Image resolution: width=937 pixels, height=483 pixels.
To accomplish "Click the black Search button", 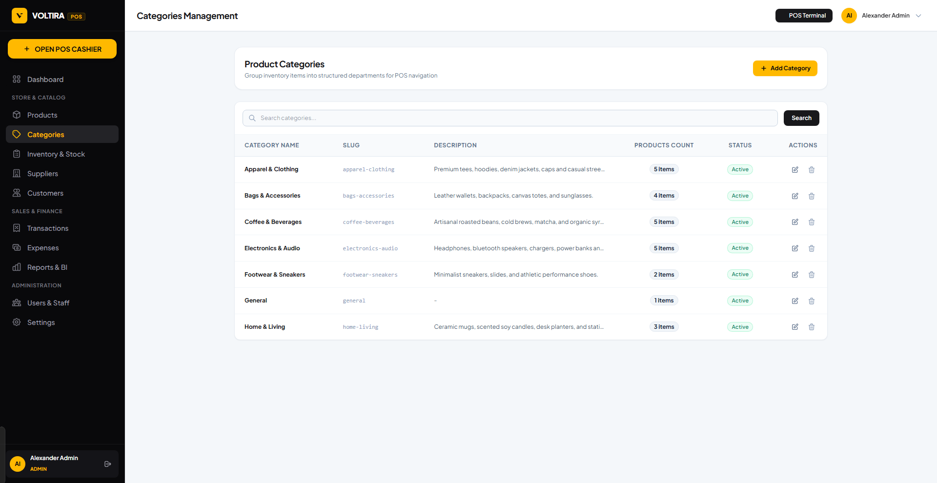I will (x=801, y=118).
